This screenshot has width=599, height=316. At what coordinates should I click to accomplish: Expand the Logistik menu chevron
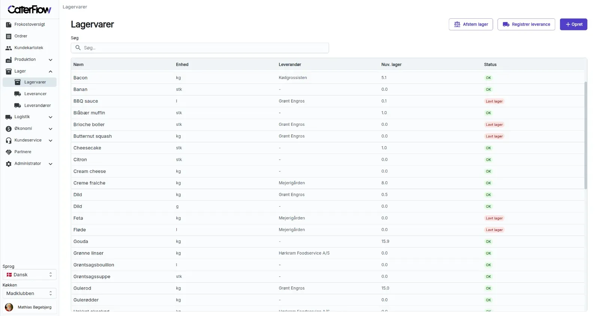pyautogui.click(x=51, y=117)
